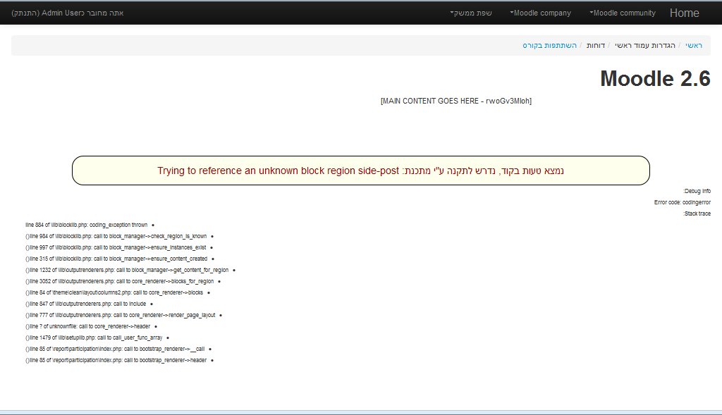Image resolution: width=722 pixels, height=415 pixels.
Task: Open the שפת ממשק language dropdown
Action: tap(471, 13)
